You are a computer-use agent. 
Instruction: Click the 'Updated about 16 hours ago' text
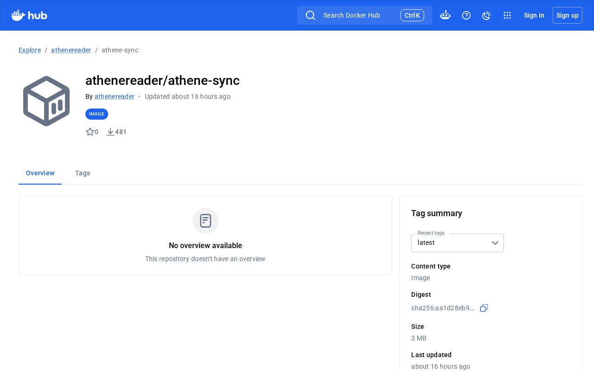(x=187, y=96)
